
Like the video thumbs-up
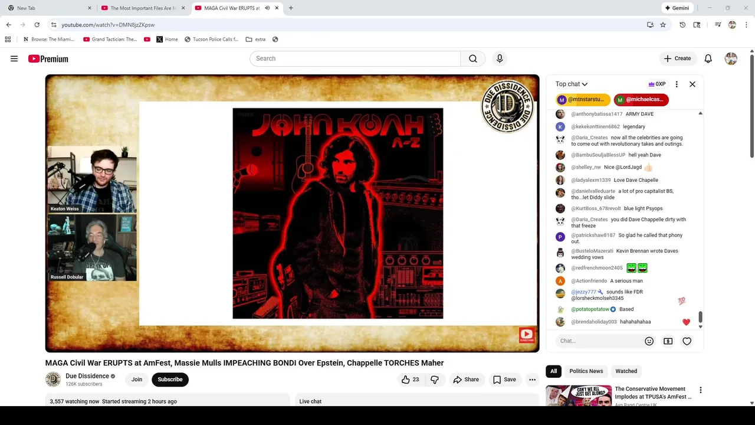point(411,380)
